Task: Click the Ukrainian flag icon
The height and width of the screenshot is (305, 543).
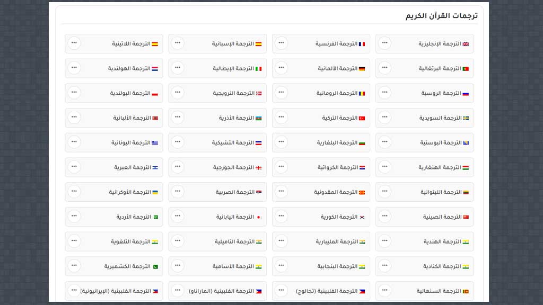Action: (155, 192)
